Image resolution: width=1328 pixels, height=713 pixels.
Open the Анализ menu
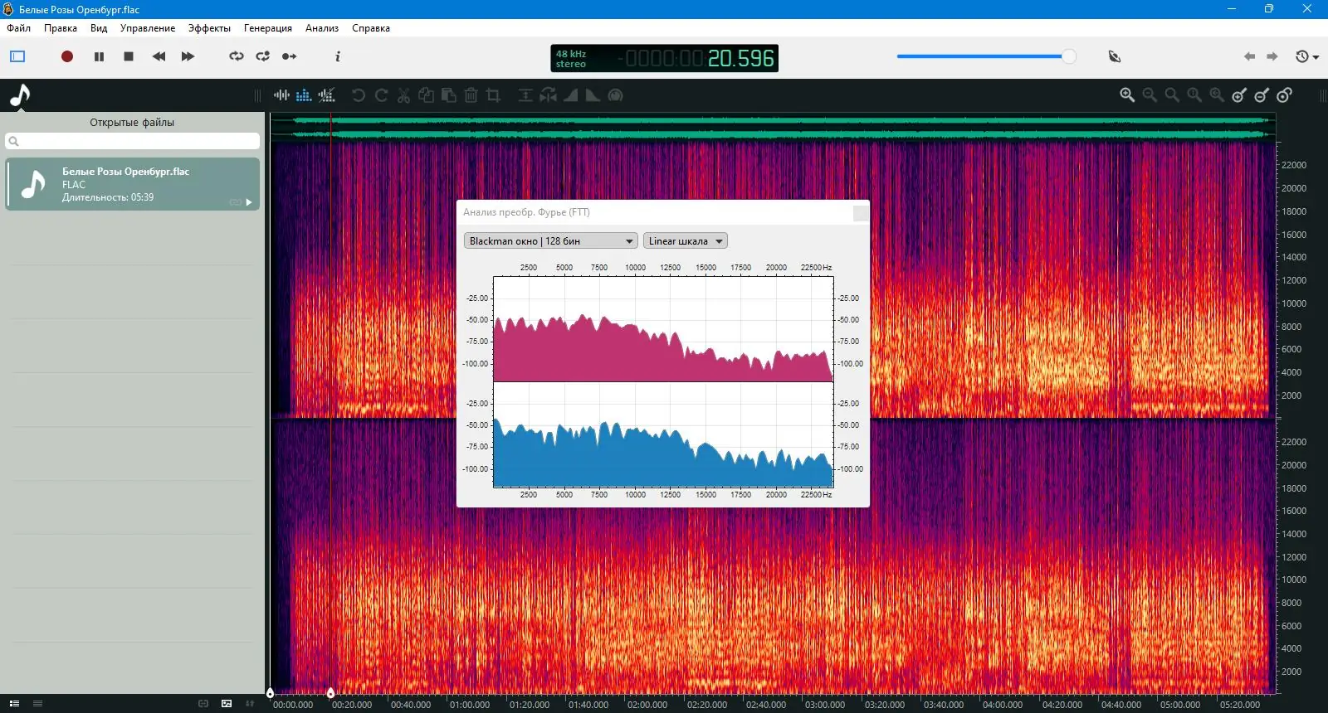point(321,28)
